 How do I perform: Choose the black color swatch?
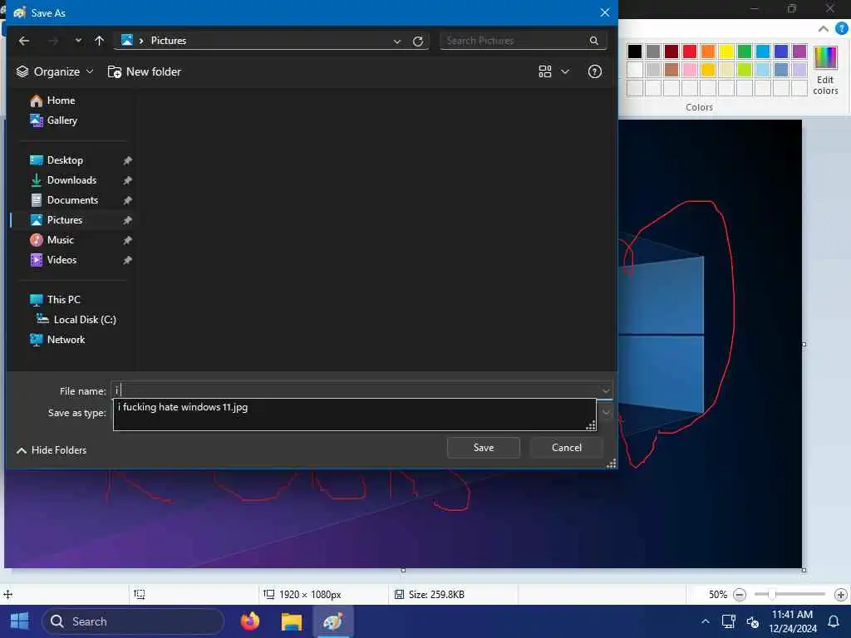[634, 52]
